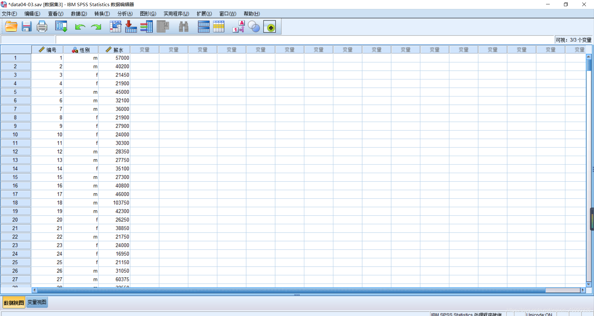This screenshot has height=316, width=594.
Task: Undo the last action
Action: click(x=80, y=27)
